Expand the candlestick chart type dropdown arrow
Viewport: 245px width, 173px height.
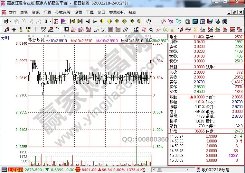pos(50,21)
